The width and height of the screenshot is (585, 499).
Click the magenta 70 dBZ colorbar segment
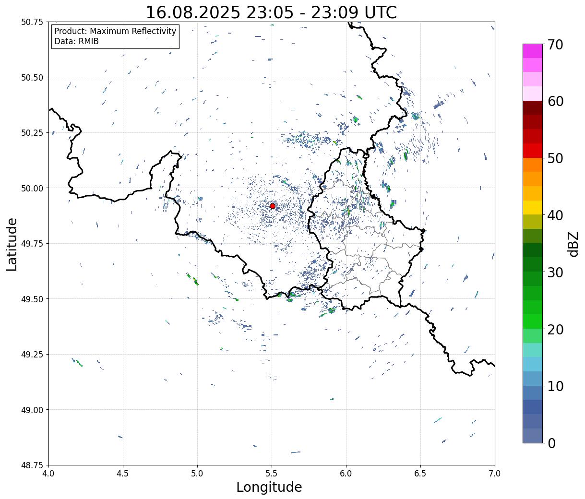(x=533, y=51)
